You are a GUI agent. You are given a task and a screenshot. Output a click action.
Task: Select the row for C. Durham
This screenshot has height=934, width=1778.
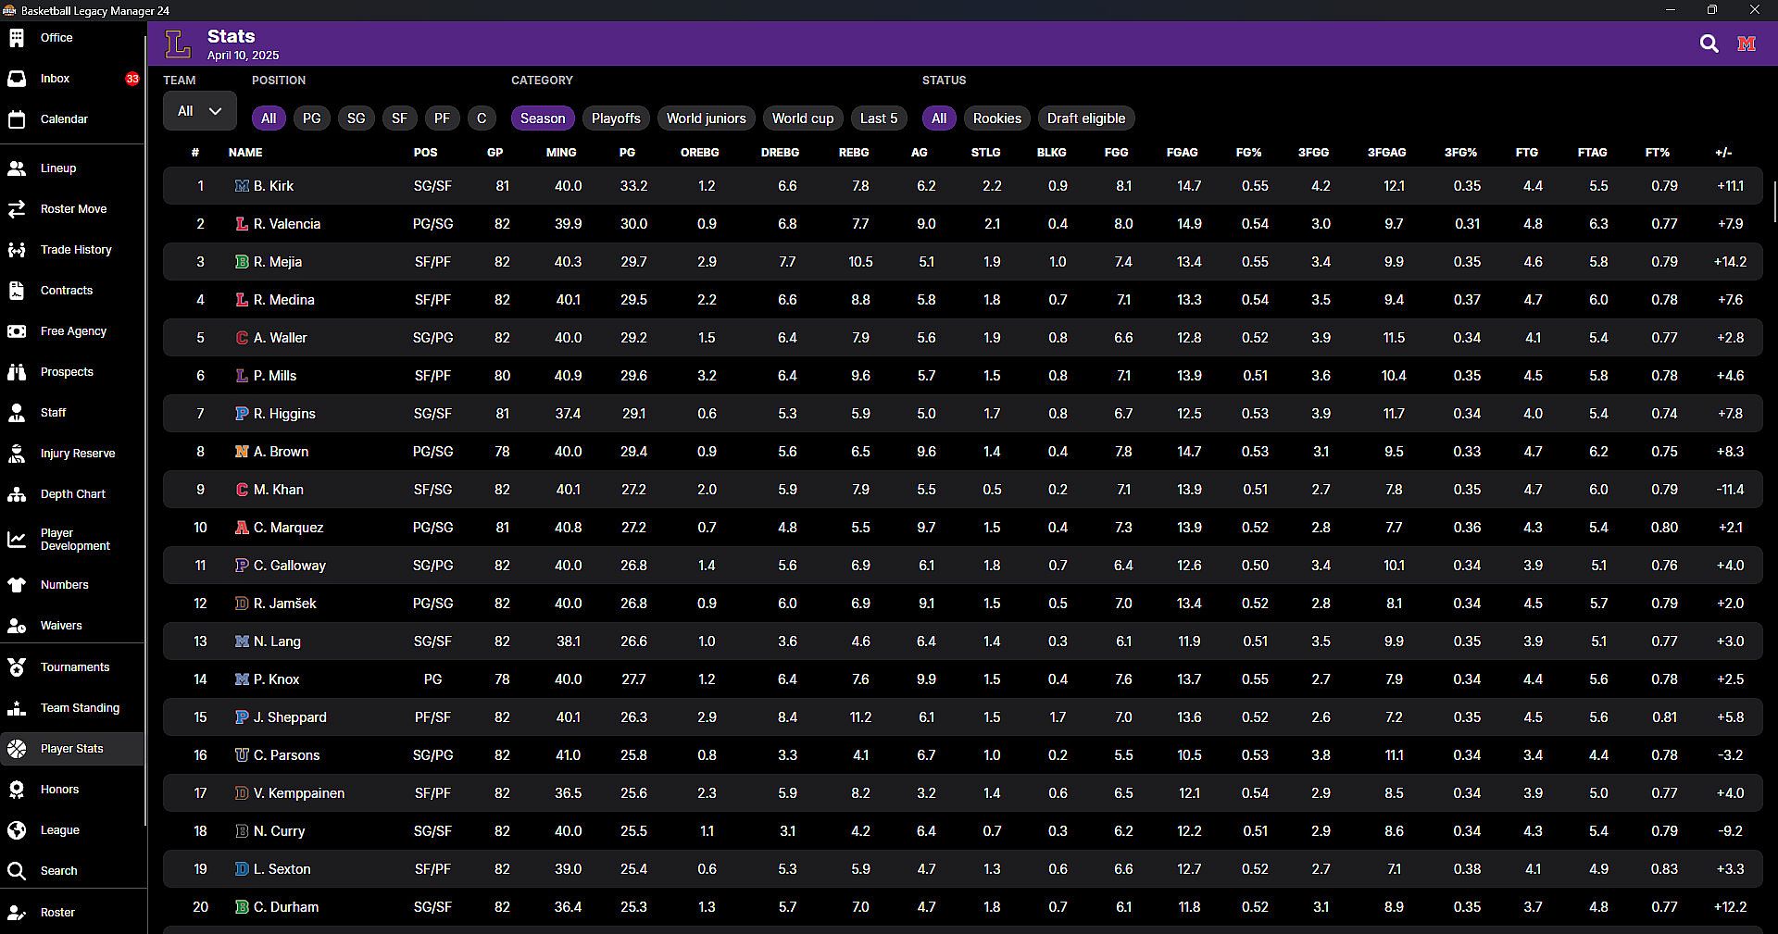click(963, 907)
